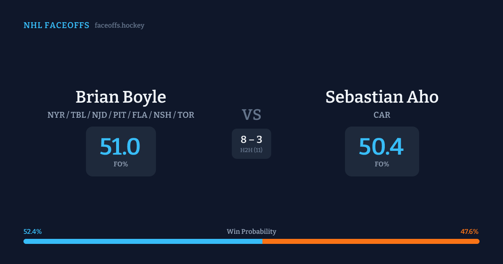Click the CAR team label
Viewport: 503px width, 264px height.
[x=382, y=115]
